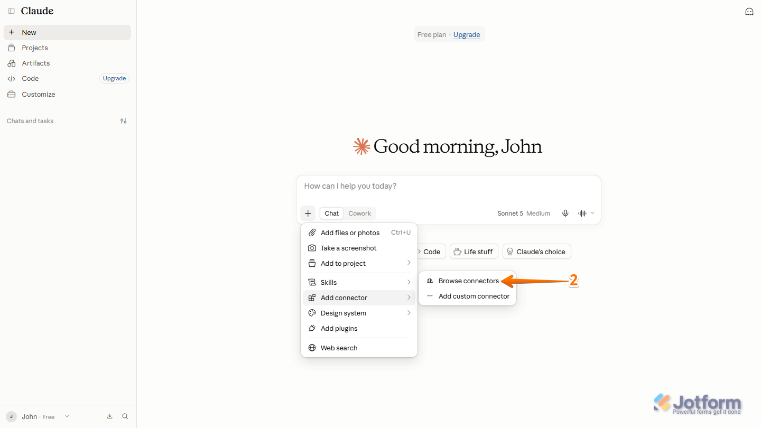
Task: Expand the Design system submenu chevron
Action: [409, 313]
